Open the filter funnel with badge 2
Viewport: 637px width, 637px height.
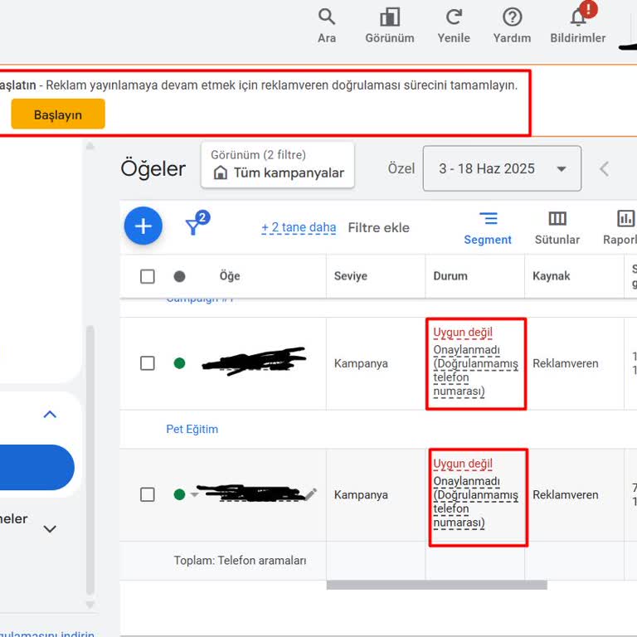pyautogui.click(x=197, y=223)
